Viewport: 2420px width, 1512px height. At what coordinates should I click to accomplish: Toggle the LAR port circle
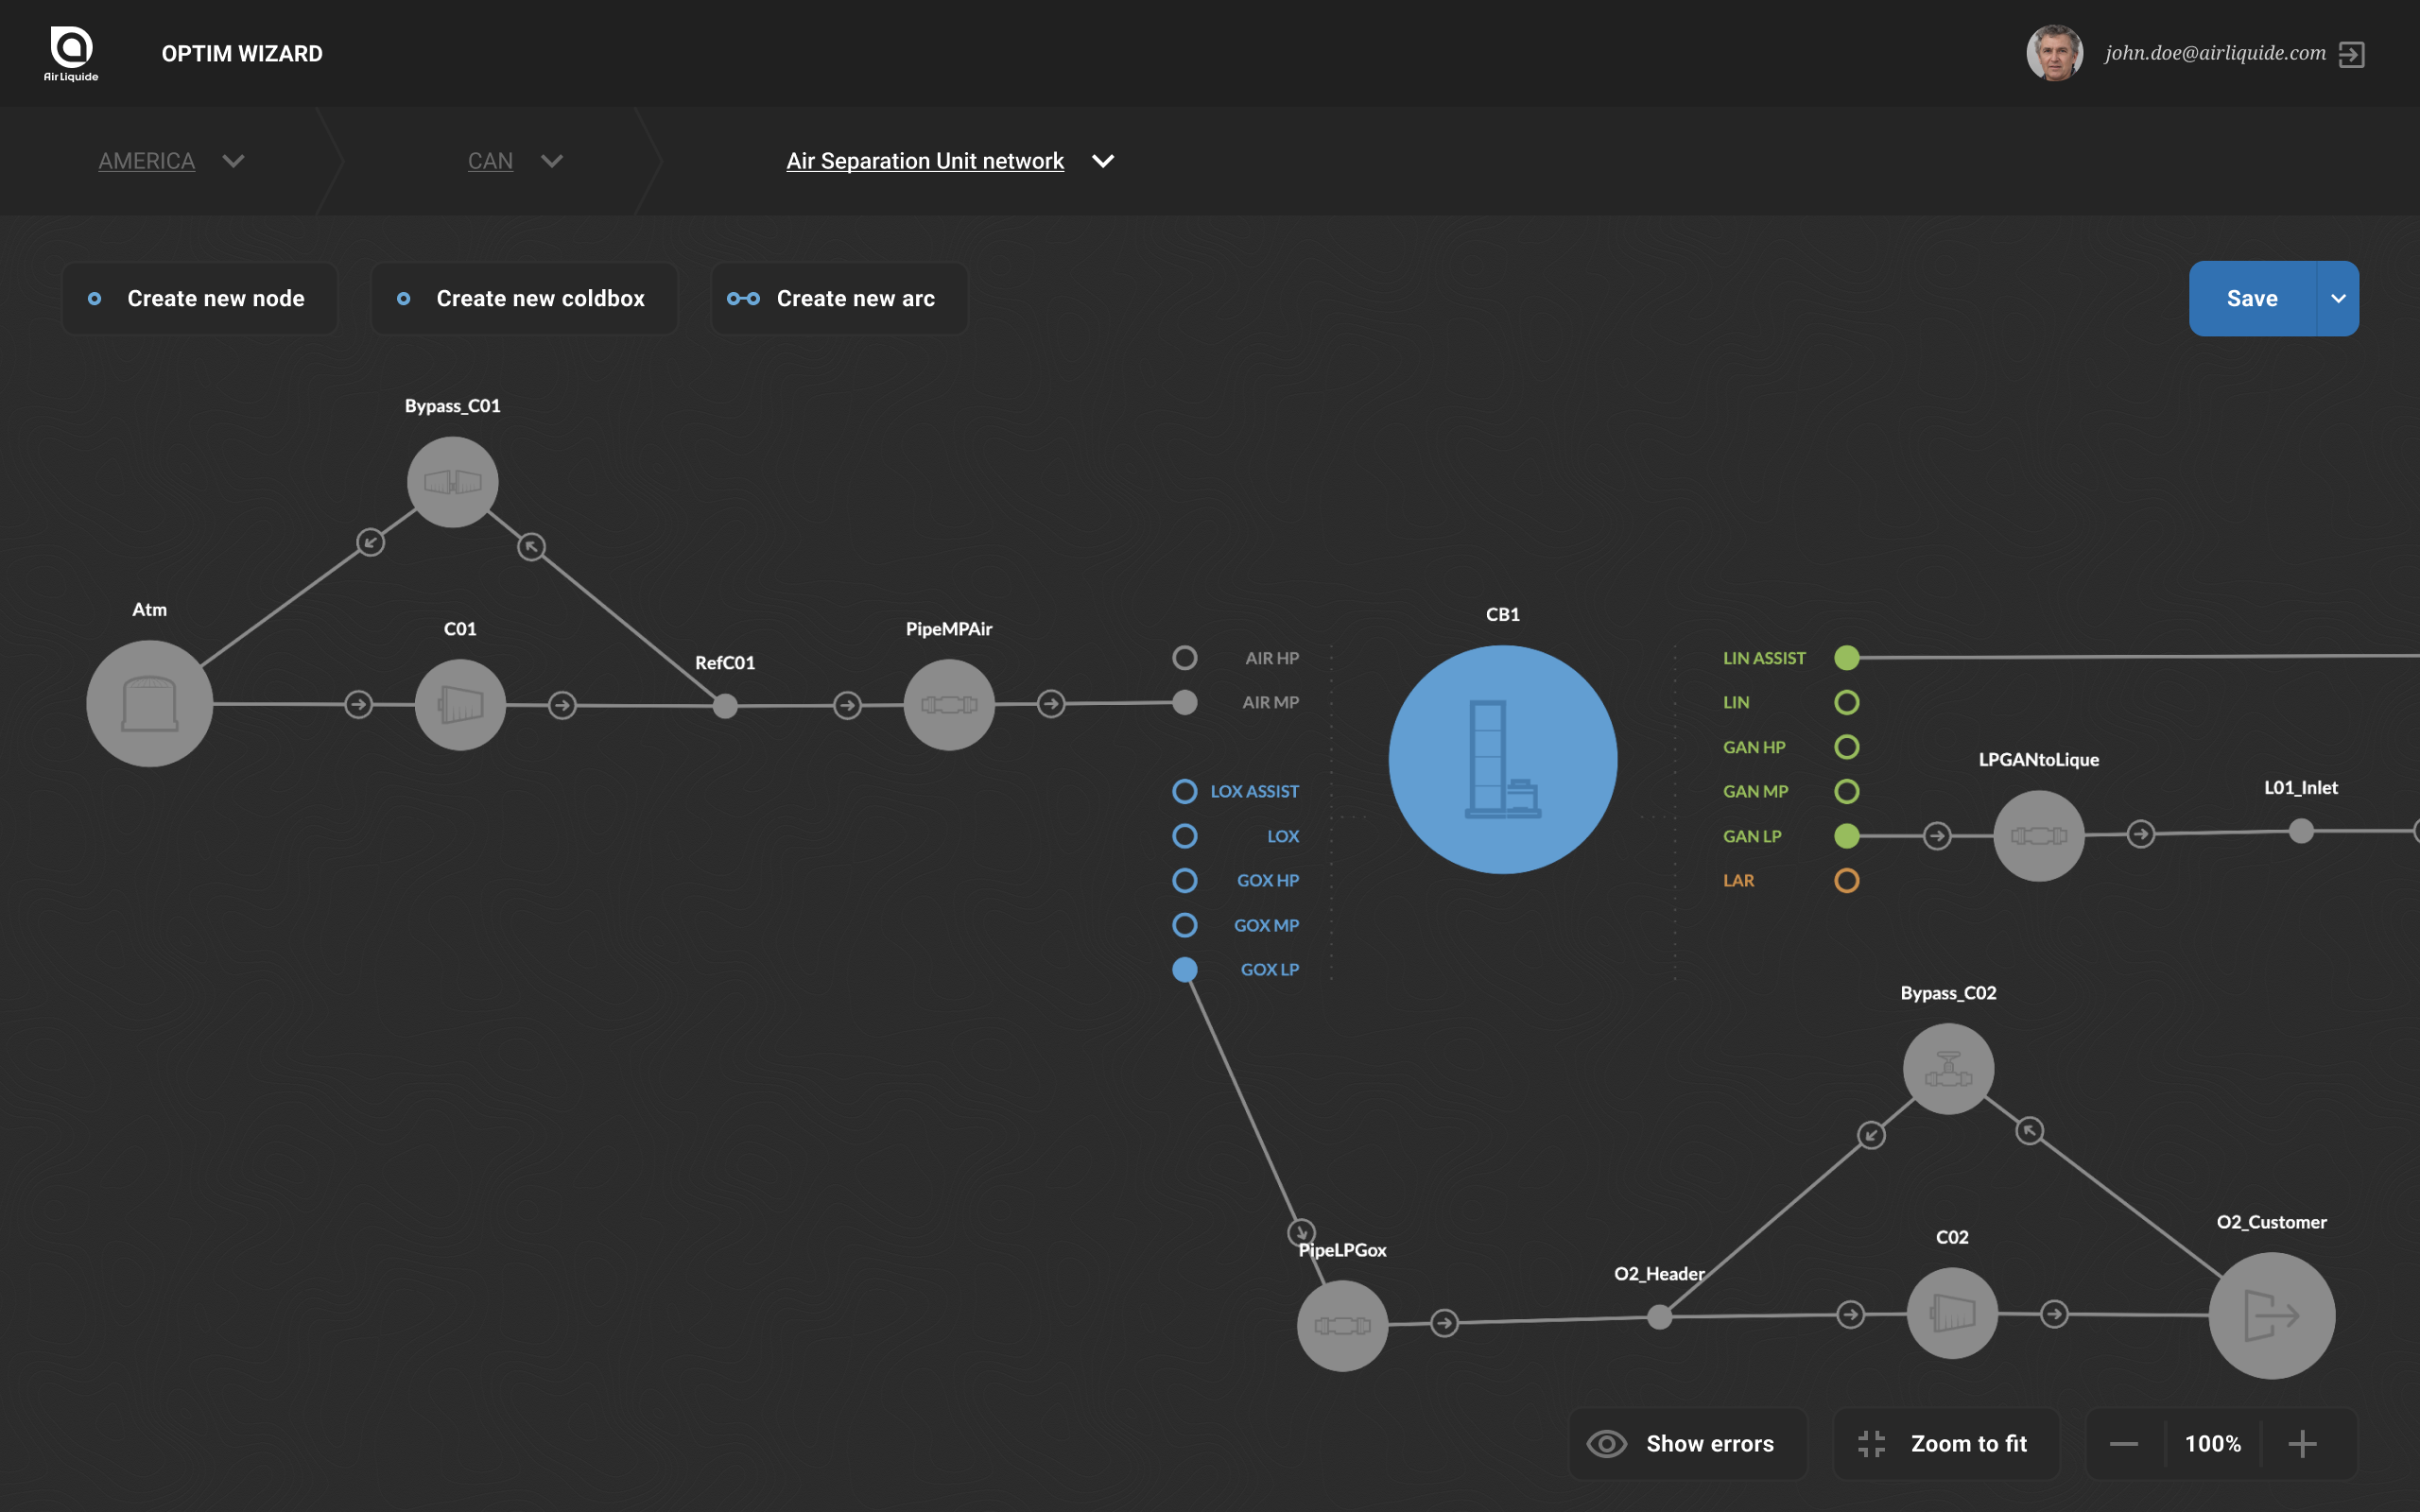(x=1846, y=881)
